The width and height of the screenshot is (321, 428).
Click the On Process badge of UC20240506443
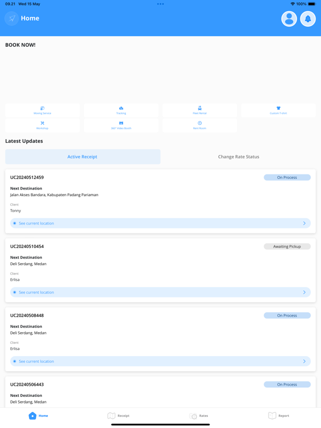(x=287, y=385)
